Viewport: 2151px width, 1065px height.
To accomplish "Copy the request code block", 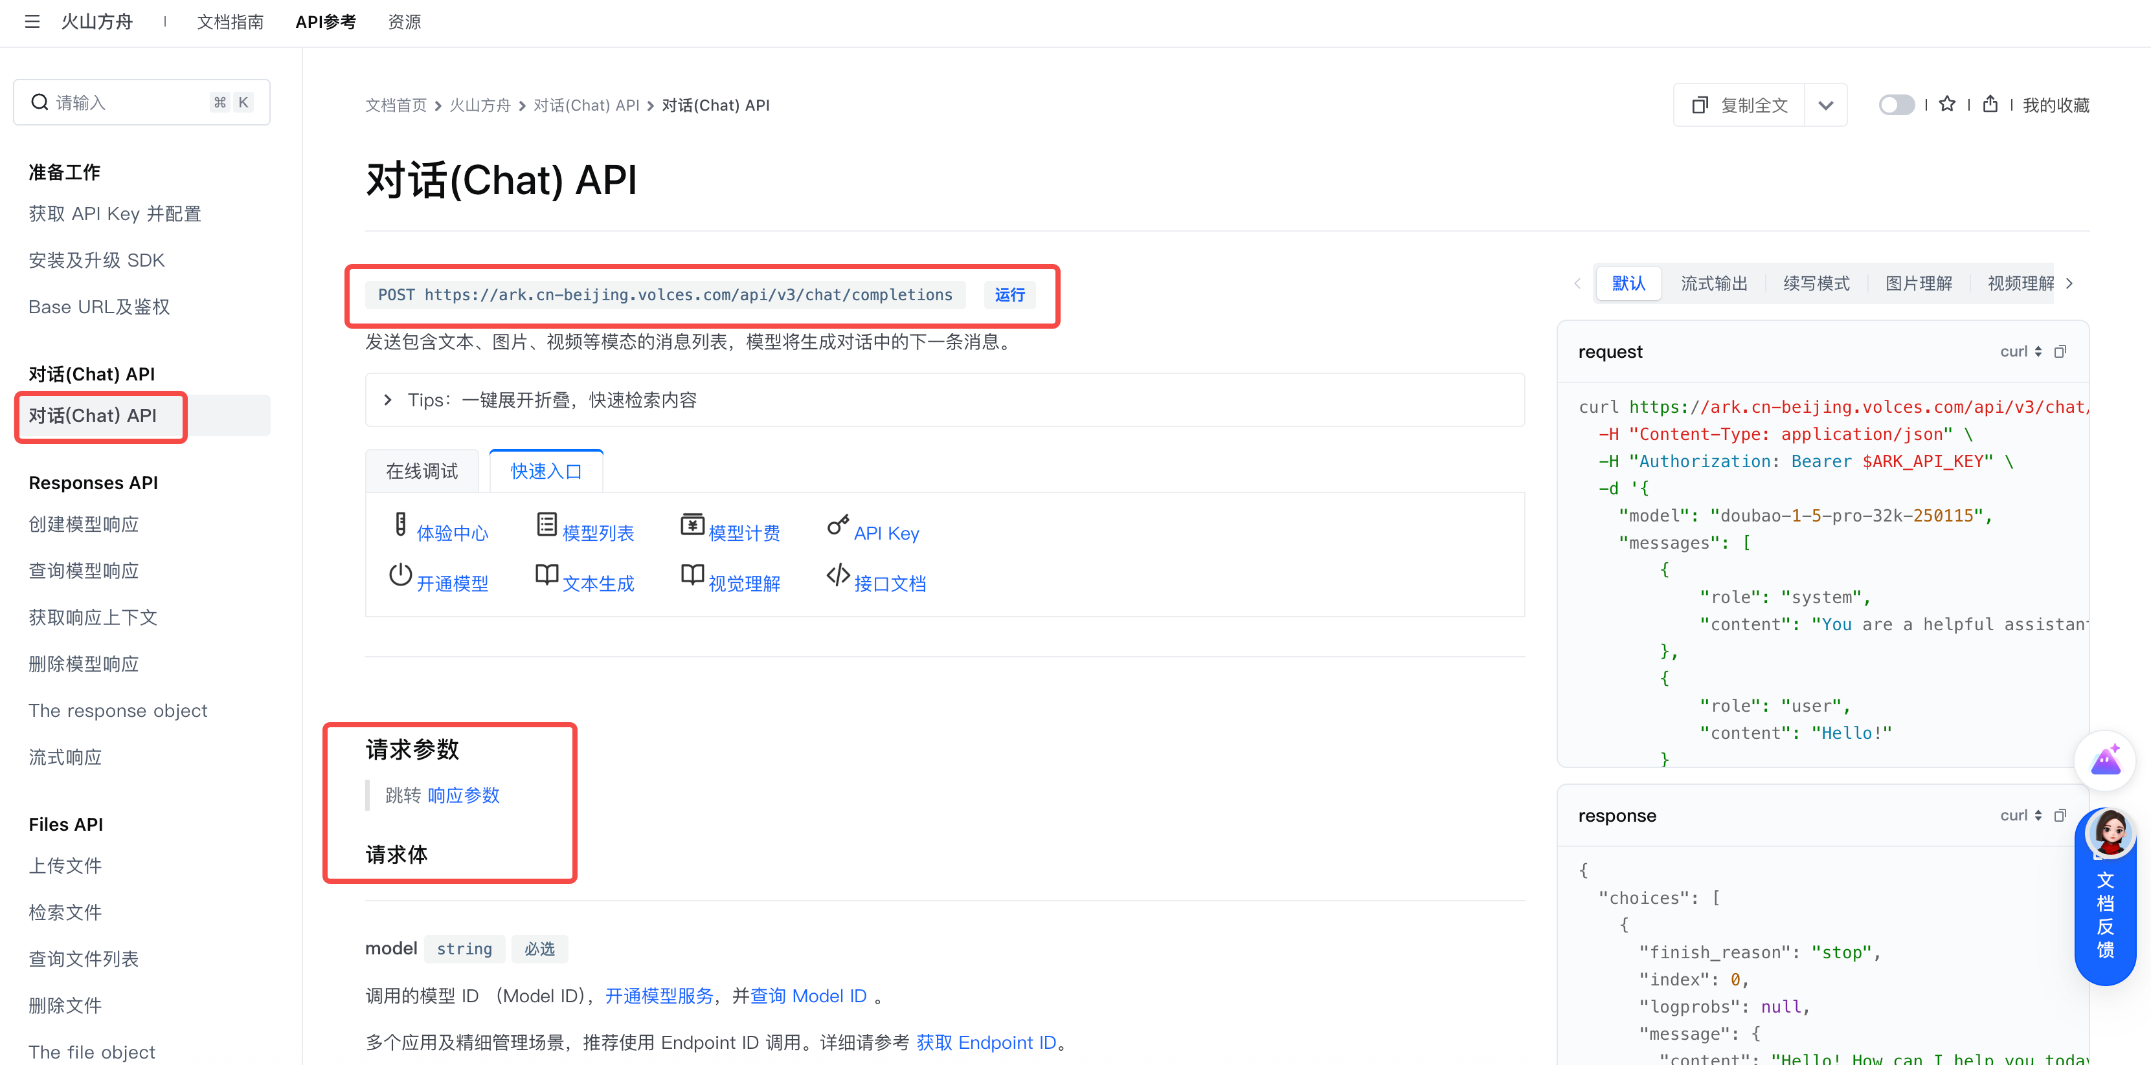I will pos(2060,351).
